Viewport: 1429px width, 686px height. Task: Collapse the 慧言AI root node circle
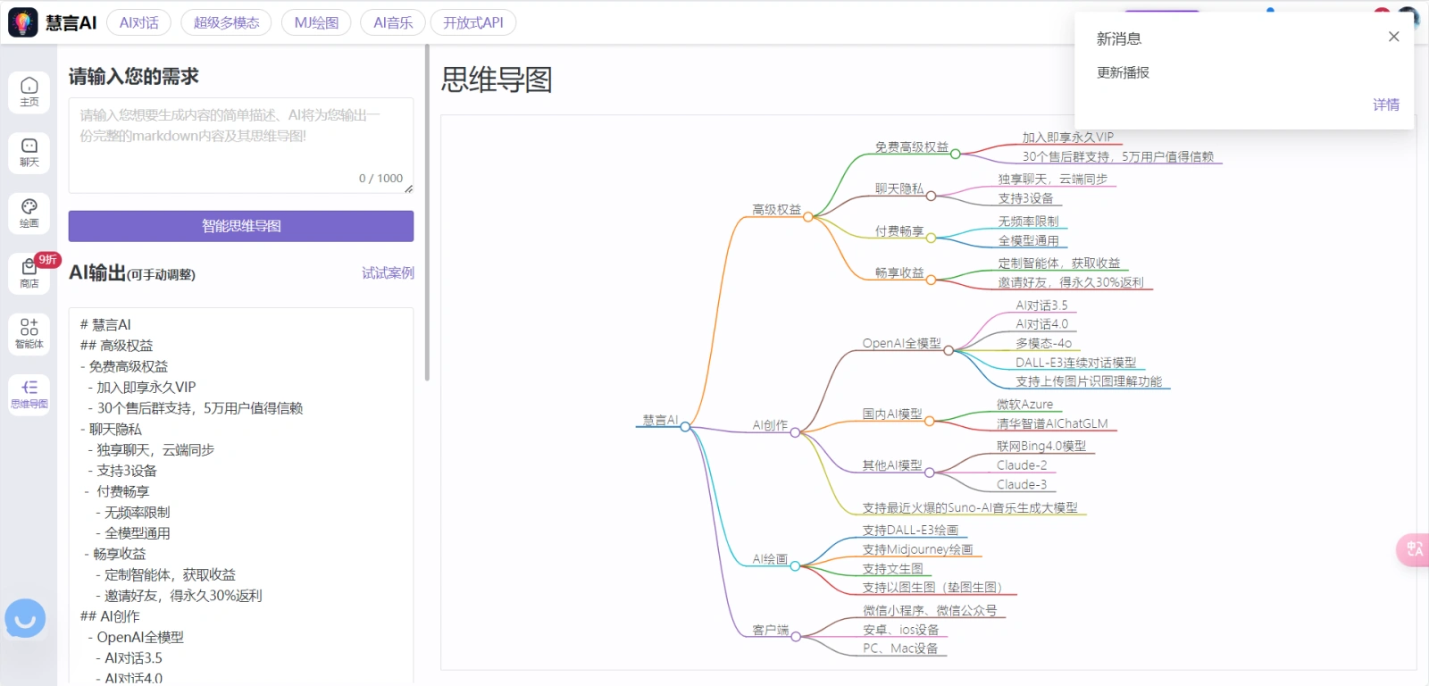[685, 427]
